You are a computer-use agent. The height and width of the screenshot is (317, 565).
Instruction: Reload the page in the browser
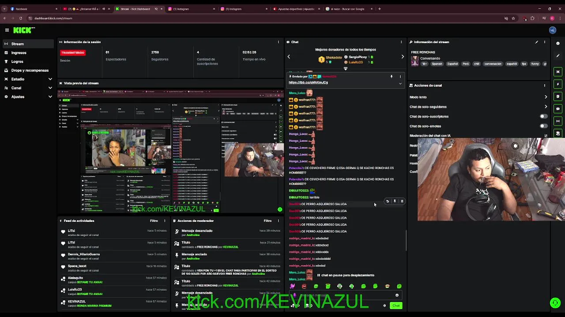click(x=20, y=18)
